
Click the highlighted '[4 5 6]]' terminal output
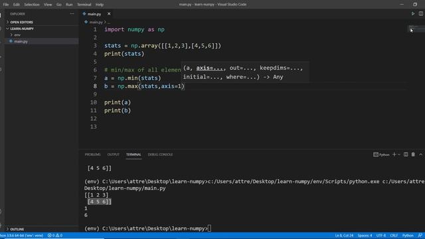tap(99, 202)
